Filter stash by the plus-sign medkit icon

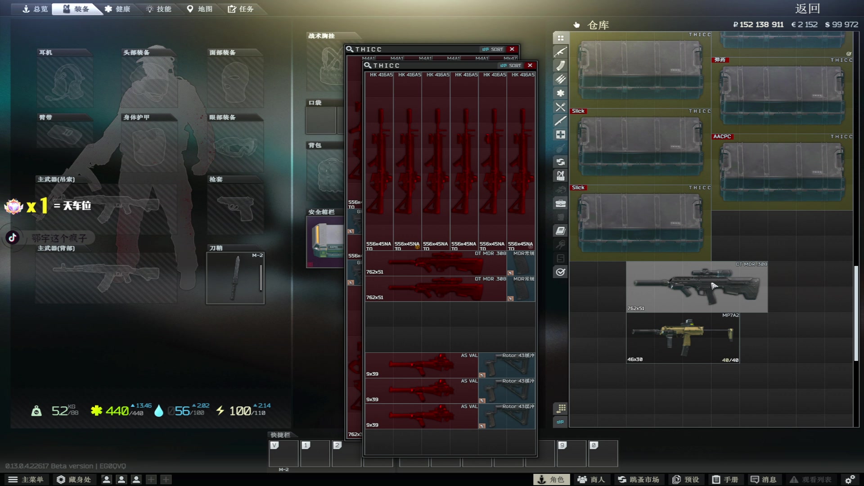pyautogui.click(x=560, y=135)
